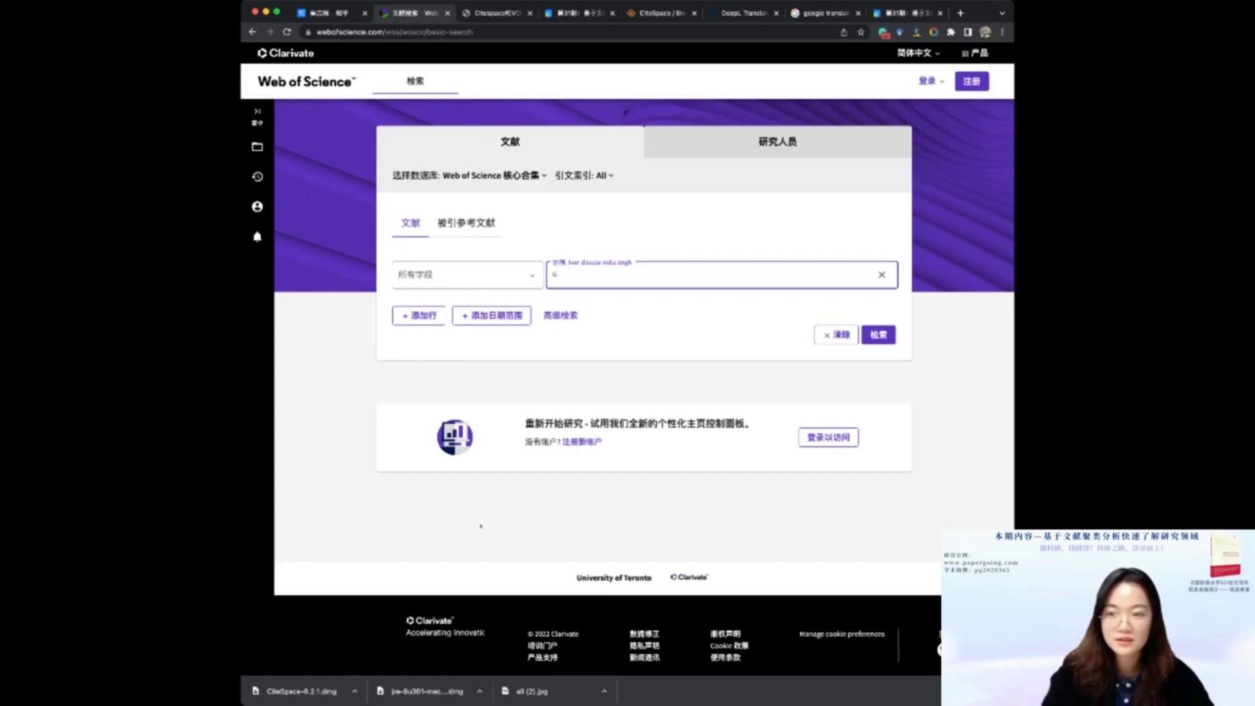Screen dimensions: 1255x706
Task: Click the 注册 register button
Action: 971,81
